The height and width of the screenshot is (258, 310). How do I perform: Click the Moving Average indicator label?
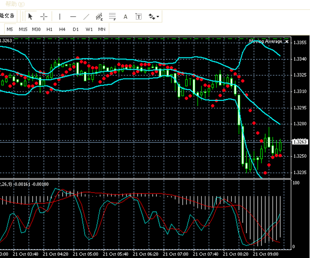[266, 41]
